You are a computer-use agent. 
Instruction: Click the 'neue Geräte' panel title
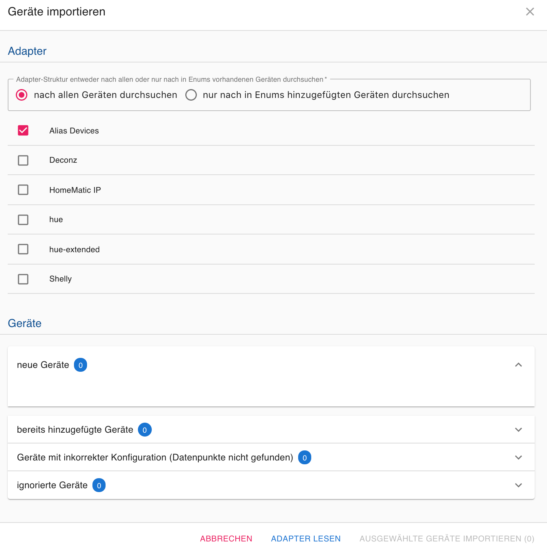(x=43, y=365)
